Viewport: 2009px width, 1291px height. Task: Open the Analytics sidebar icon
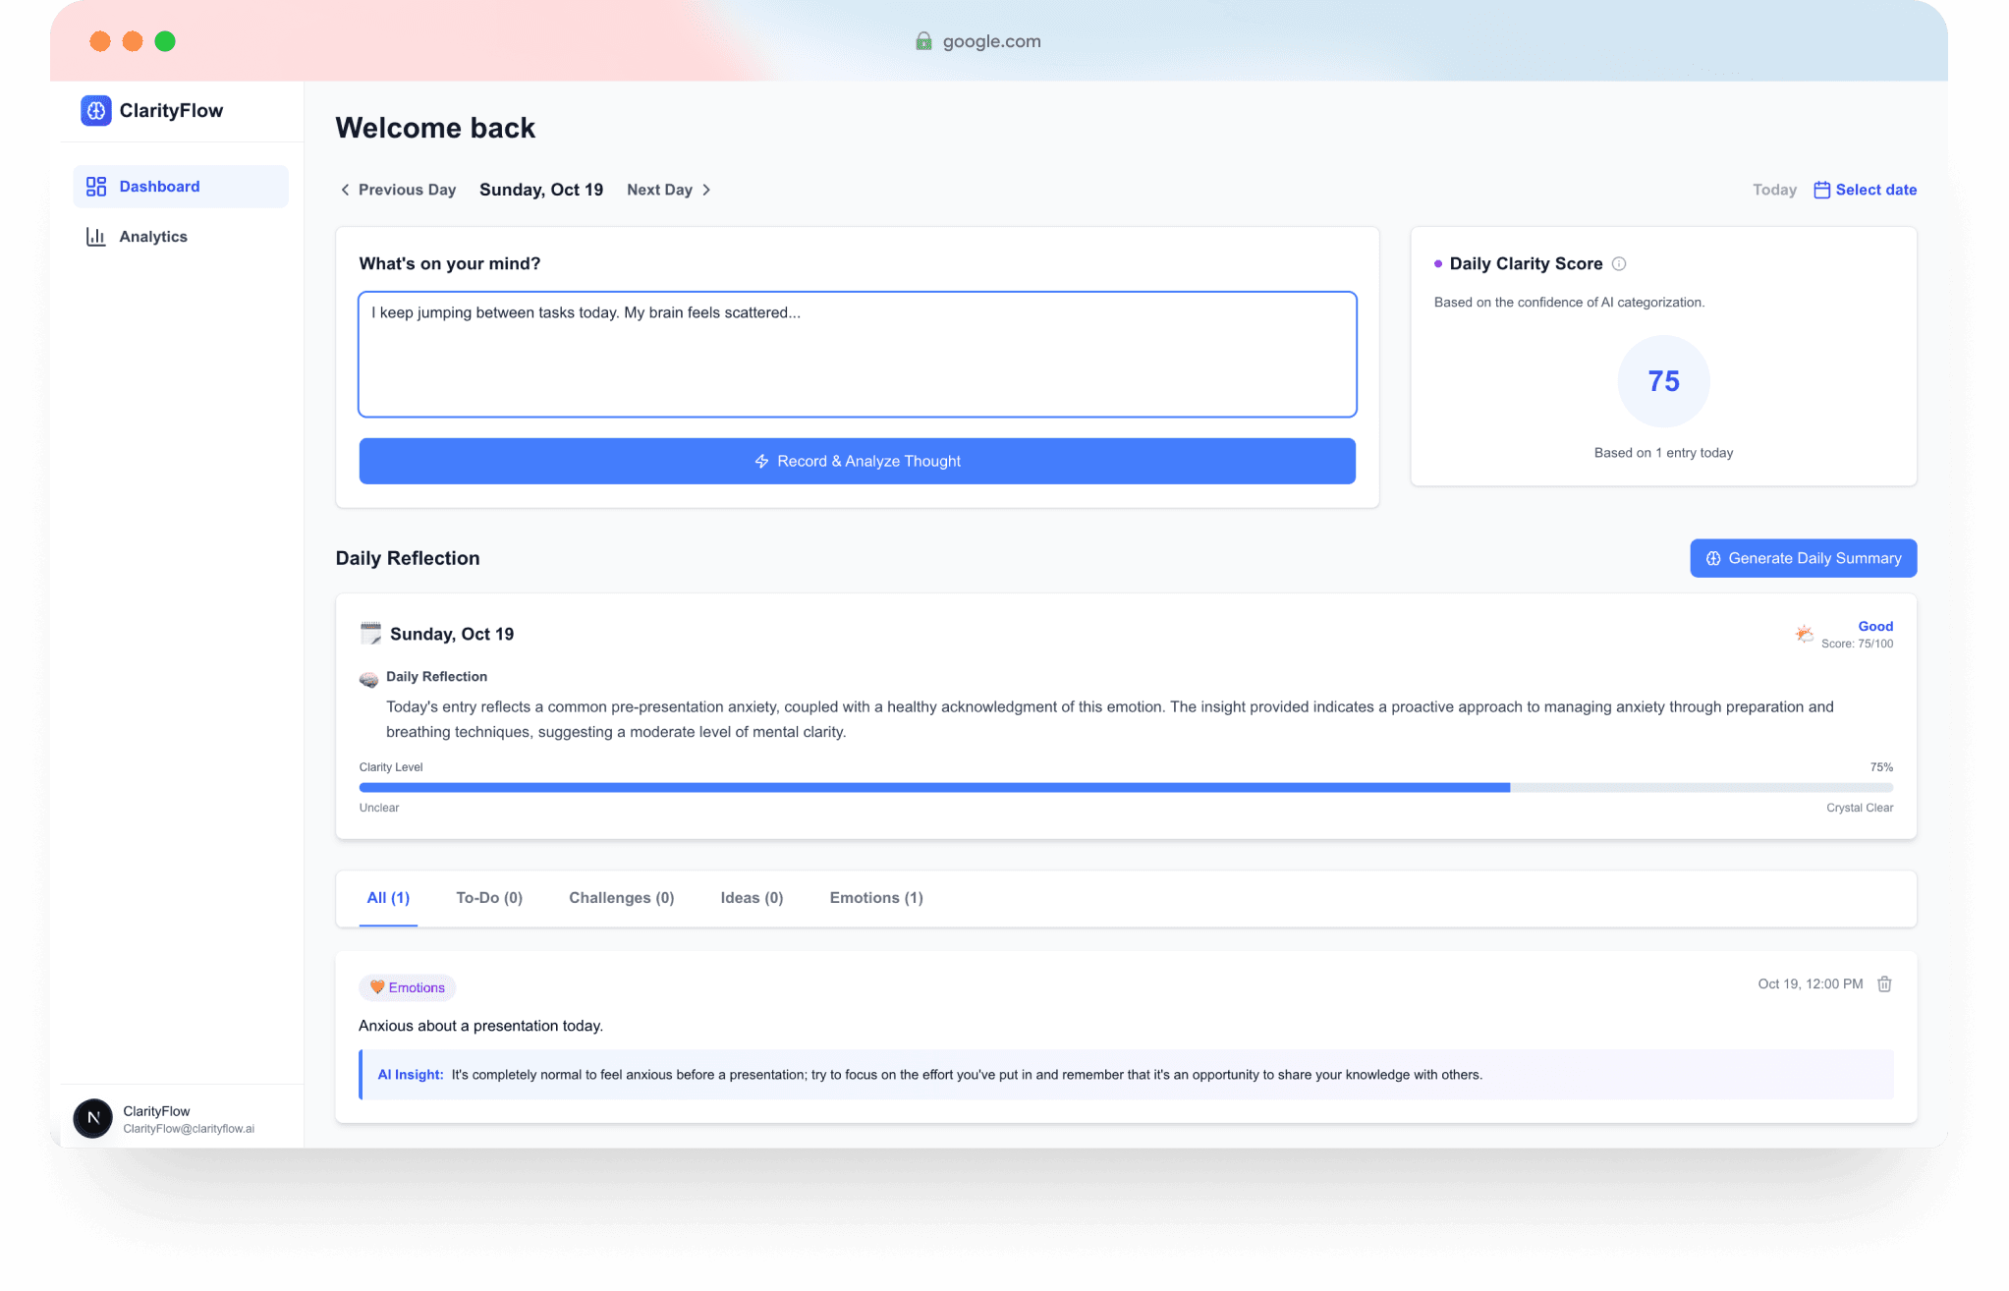pyautogui.click(x=95, y=236)
